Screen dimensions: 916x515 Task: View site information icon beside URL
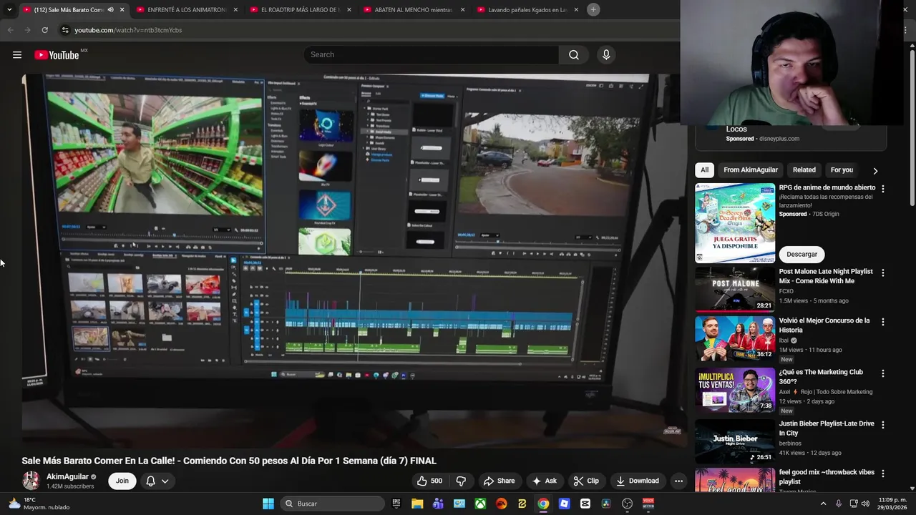65,30
